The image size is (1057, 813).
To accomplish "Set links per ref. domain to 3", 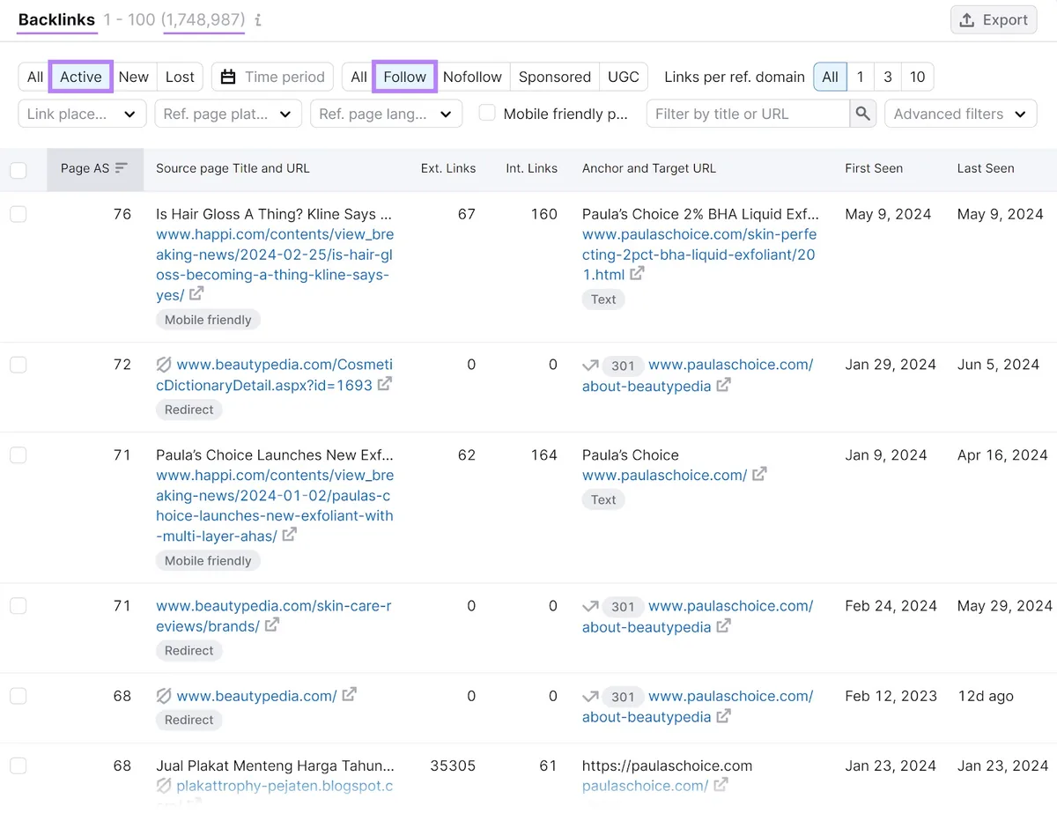I will [x=888, y=77].
